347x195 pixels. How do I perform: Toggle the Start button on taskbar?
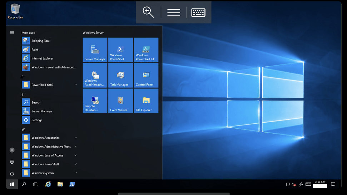point(12,184)
